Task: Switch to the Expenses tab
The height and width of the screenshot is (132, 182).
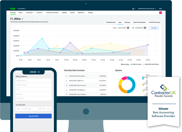Action: [x=127, y=22]
